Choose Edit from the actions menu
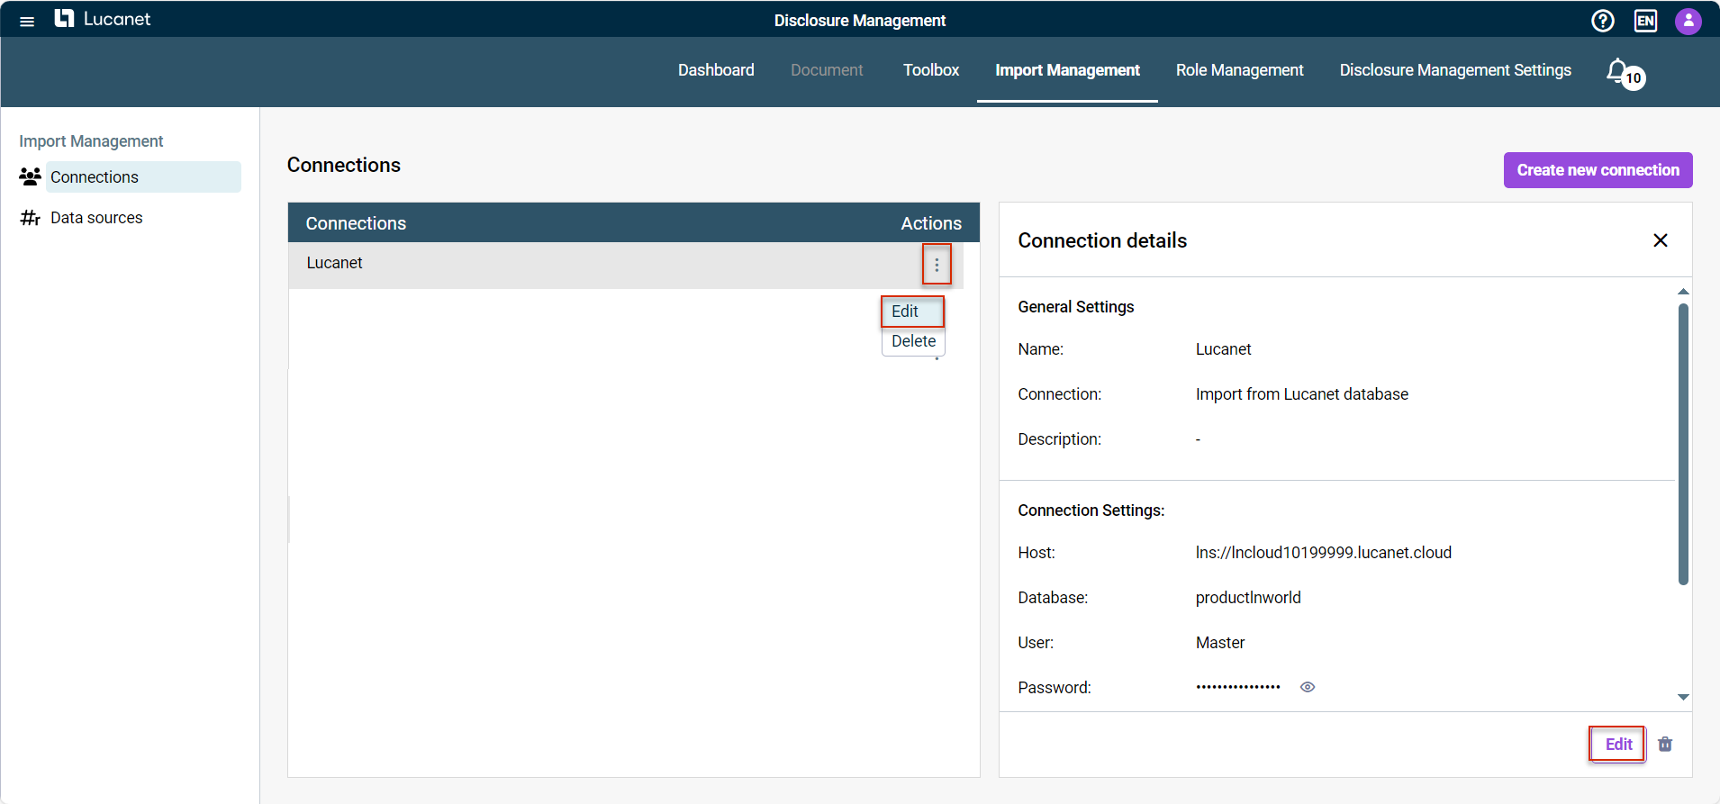 click(912, 312)
